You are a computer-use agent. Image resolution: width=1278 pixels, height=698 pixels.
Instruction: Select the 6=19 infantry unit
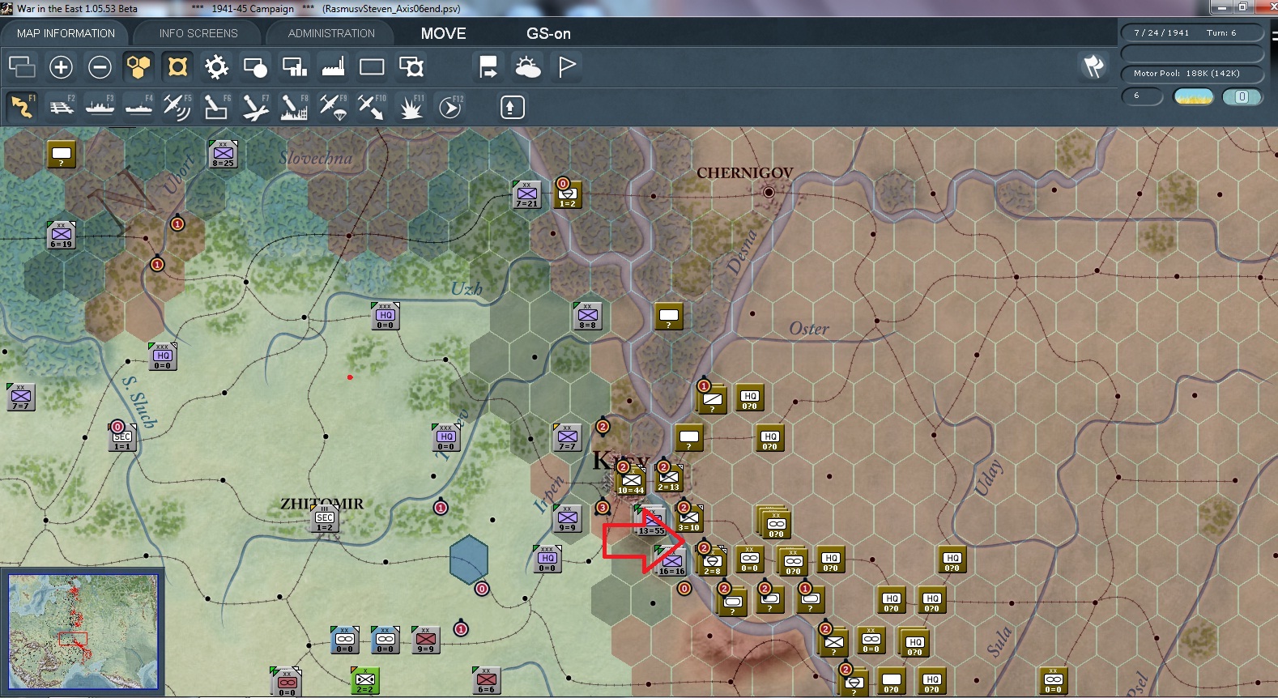click(x=62, y=235)
